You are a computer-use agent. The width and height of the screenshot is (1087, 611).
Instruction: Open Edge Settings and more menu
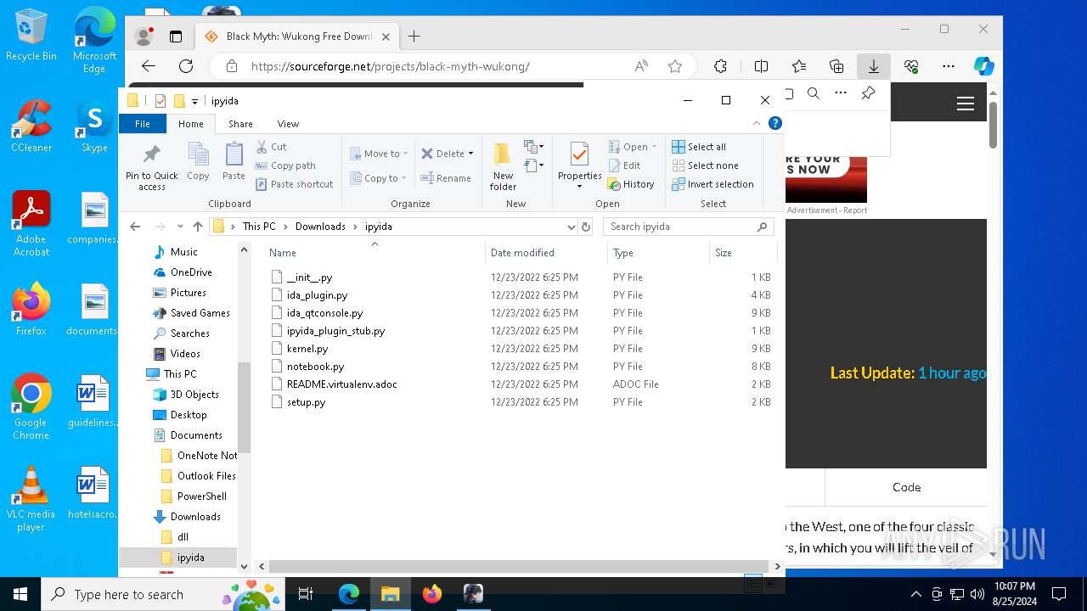[x=949, y=66]
